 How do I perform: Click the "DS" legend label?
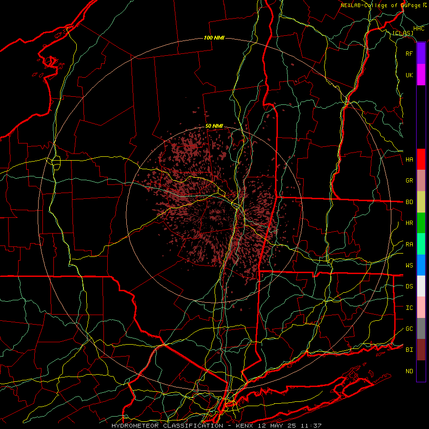click(x=409, y=286)
